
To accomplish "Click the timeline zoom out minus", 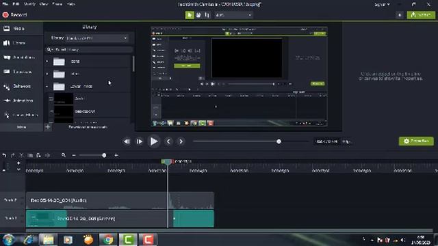I will [x=74, y=155].
